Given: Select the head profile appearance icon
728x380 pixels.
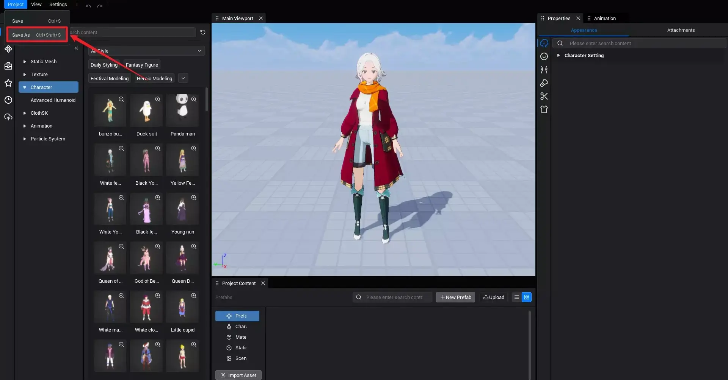Looking at the screenshot, I should click(x=544, y=43).
